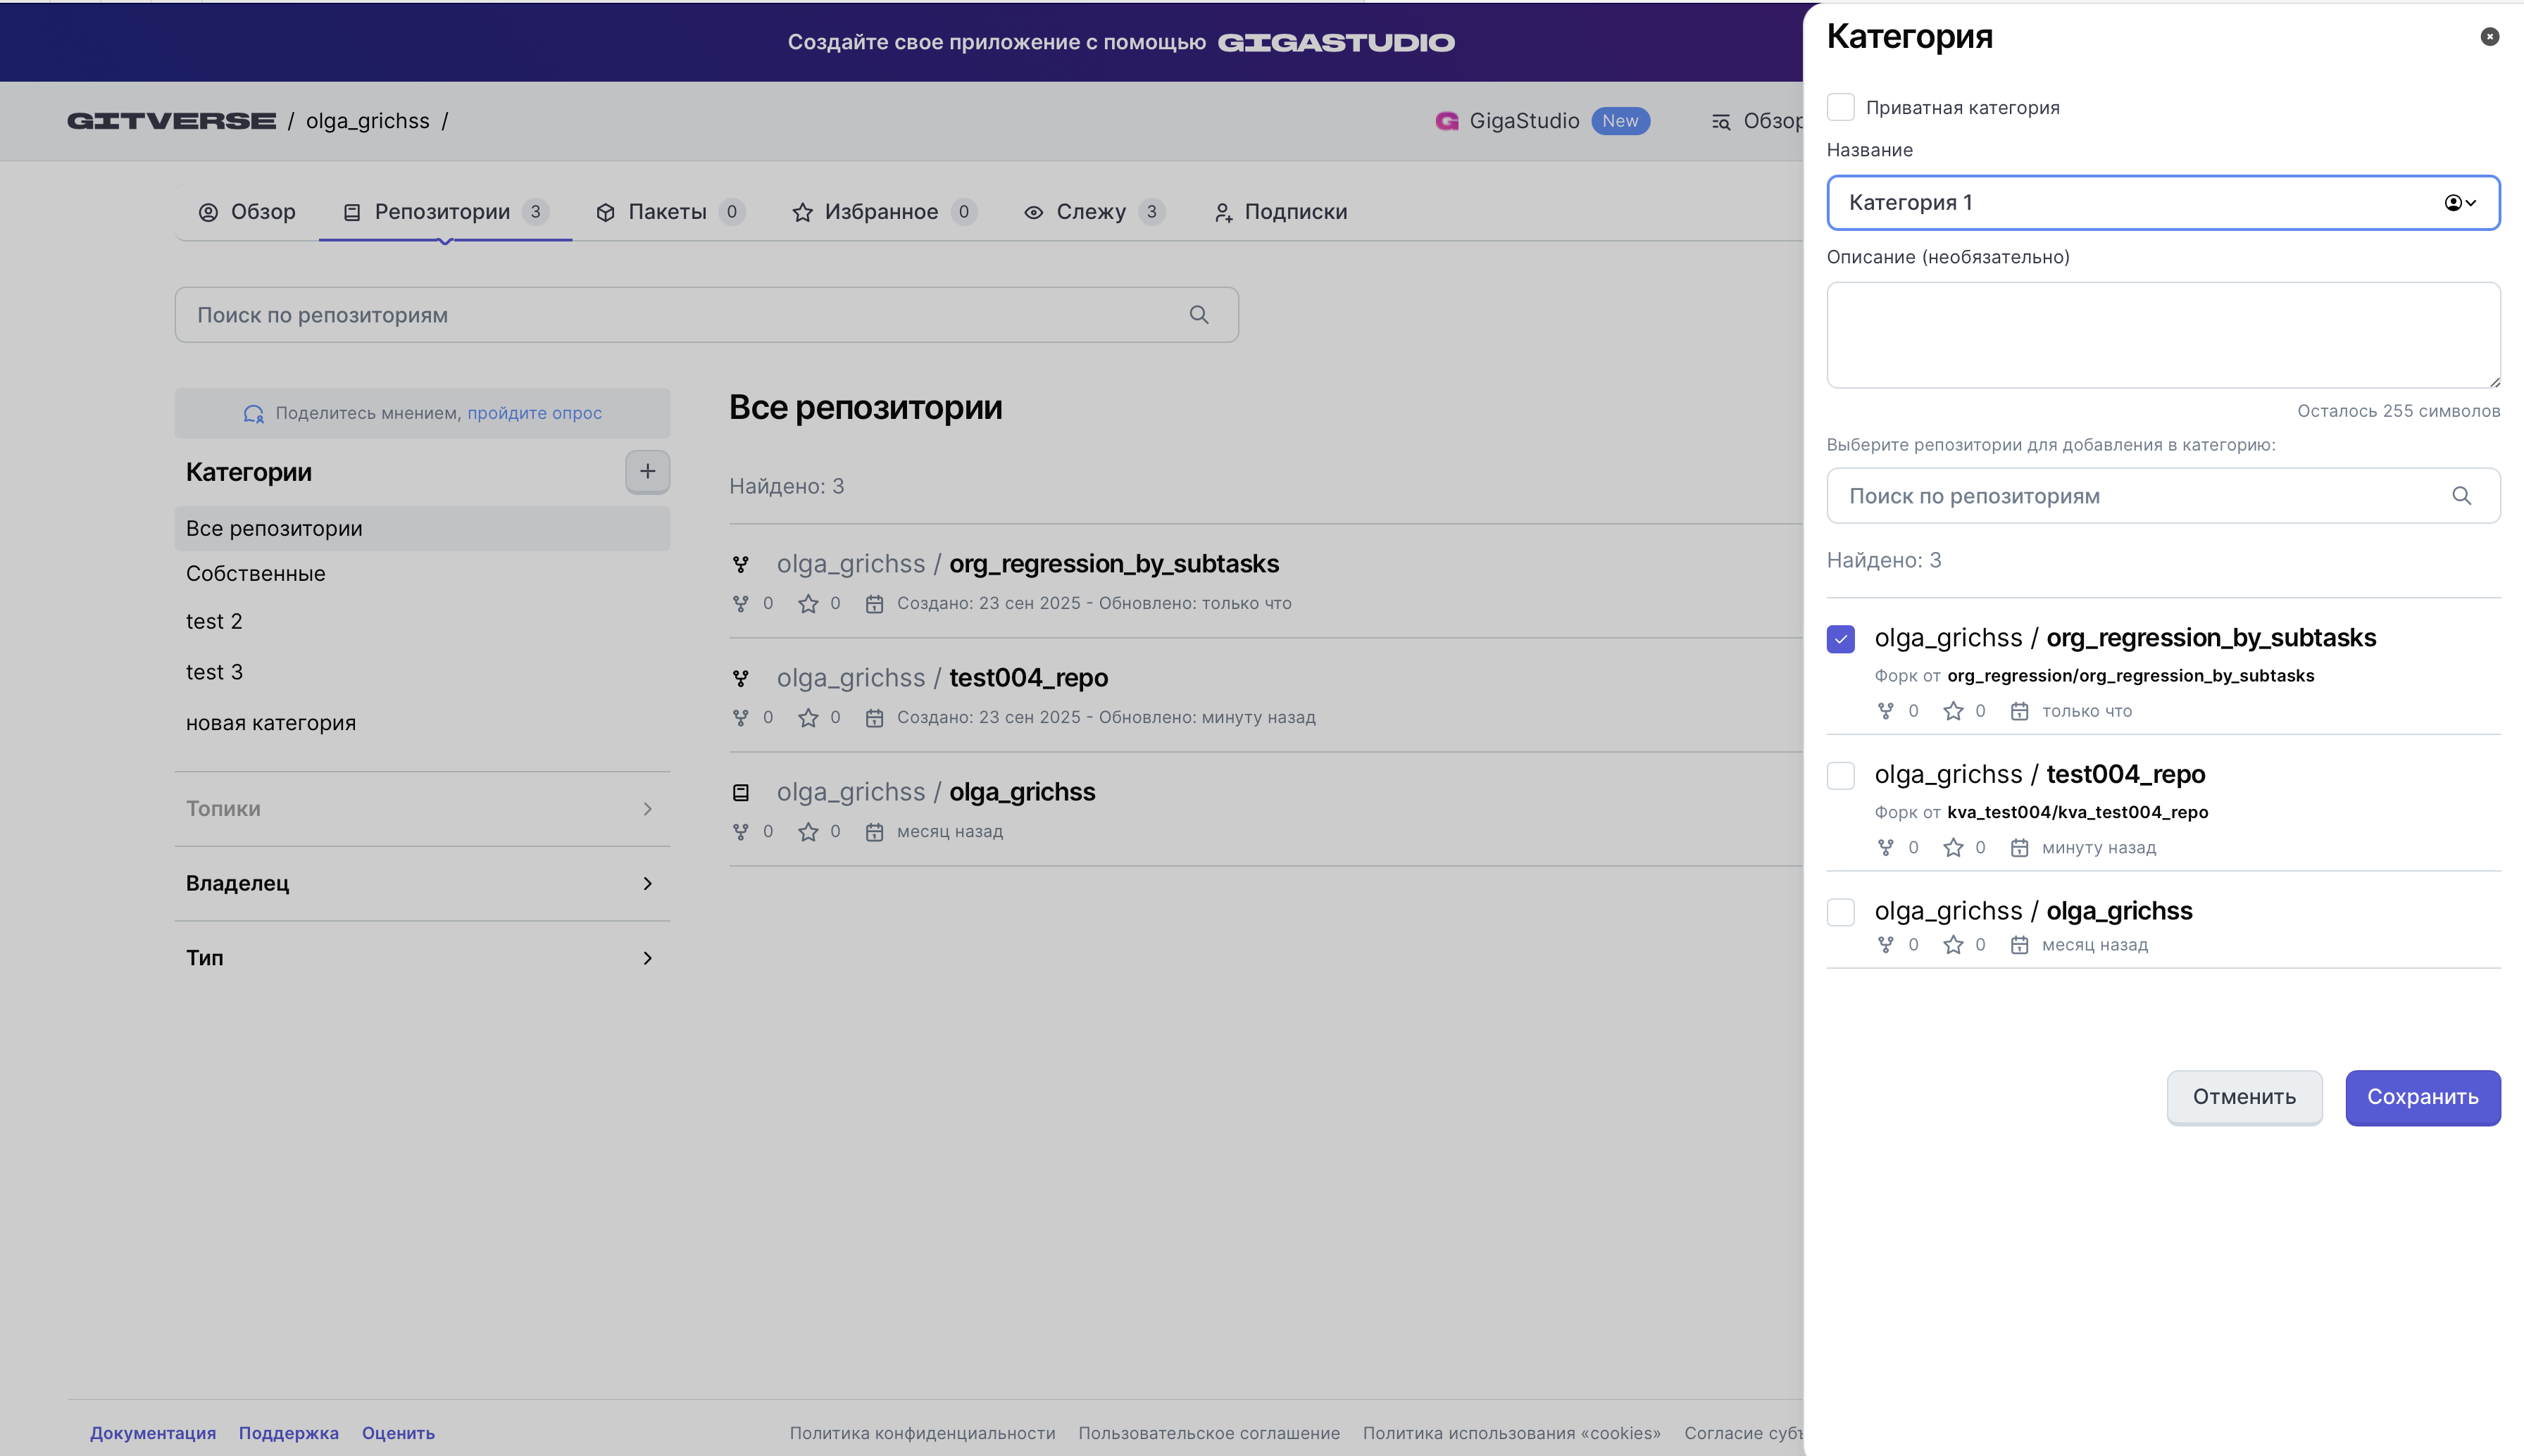
Task: Click the GitVerse logo
Action: [x=171, y=121]
